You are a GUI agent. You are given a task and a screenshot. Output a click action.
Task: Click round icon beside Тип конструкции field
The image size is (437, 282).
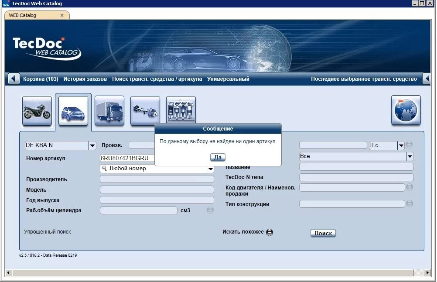click(x=409, y=203)
